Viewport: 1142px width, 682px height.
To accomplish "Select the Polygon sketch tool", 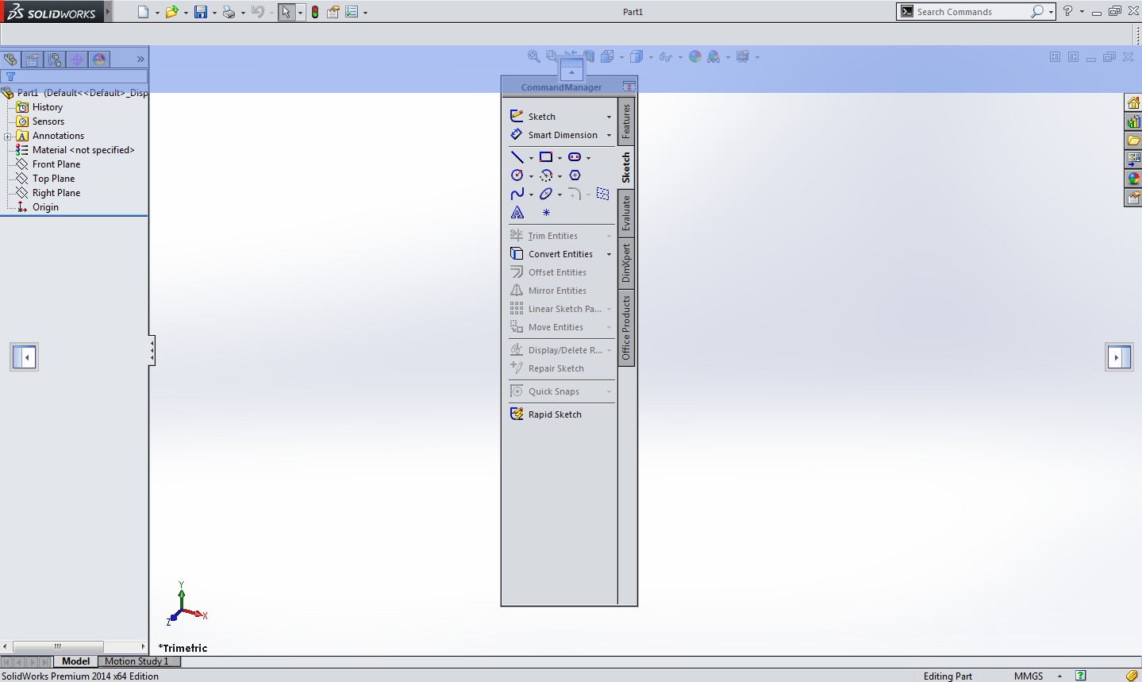I will point(575,175).
